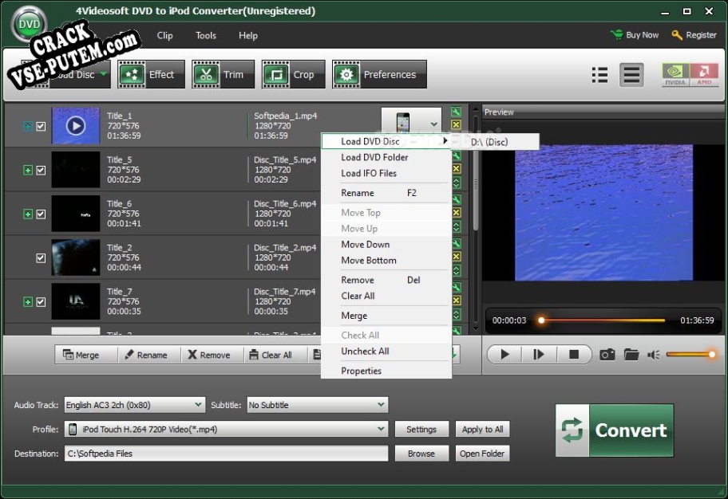This screenshot has width=728, height=499.
Task: Uncheck the Title_6 checkbox
Action: (x=41, y=214)
